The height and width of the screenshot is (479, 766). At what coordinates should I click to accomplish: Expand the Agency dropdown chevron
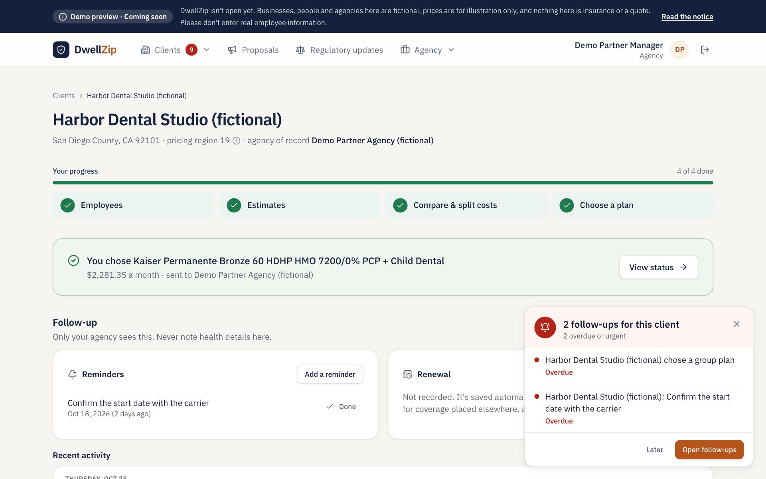(451, 50)
